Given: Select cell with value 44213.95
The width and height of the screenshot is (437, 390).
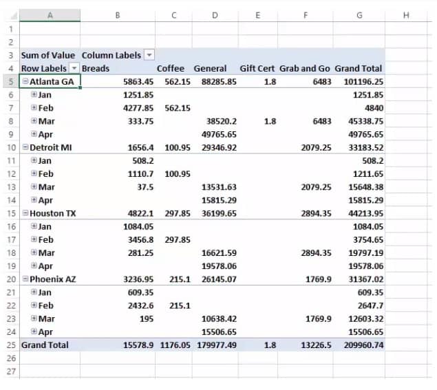Looking at the screenshot, I should (359, 213).
